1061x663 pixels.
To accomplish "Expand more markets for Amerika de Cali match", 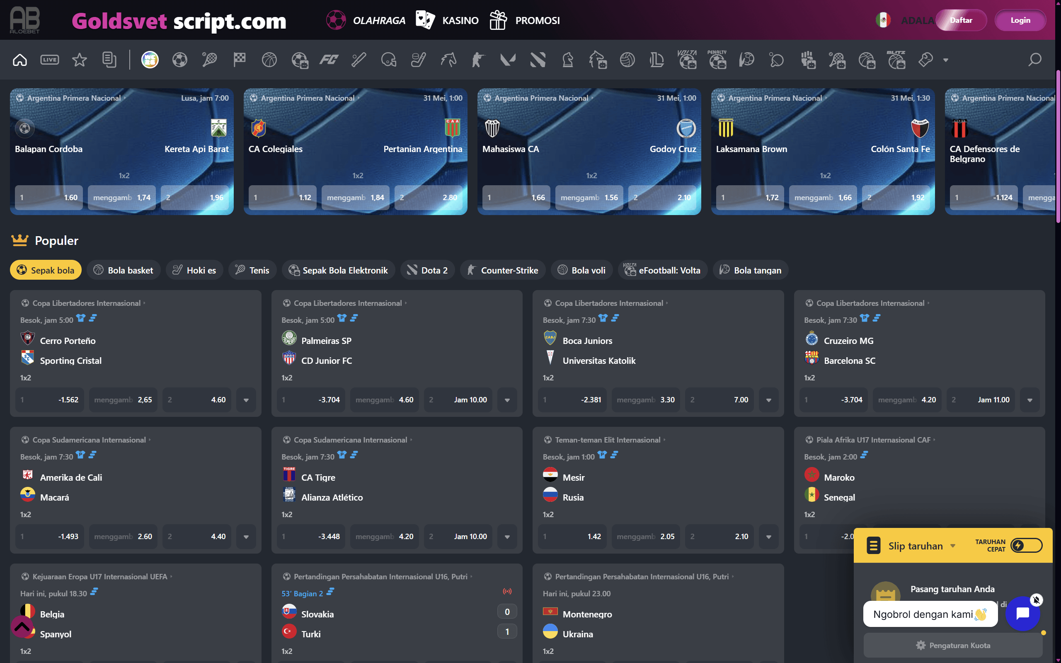I will pyautogui.click(x=246, y=537).
